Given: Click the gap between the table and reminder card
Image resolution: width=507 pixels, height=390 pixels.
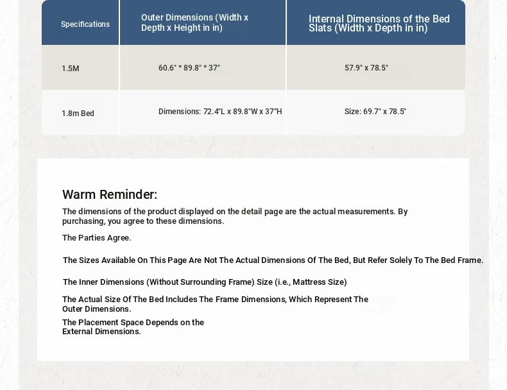Looking at the screenshot, I should [253, 147].
